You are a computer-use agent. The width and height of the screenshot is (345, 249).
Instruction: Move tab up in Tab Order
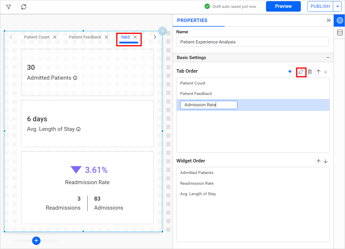point(318,72)
